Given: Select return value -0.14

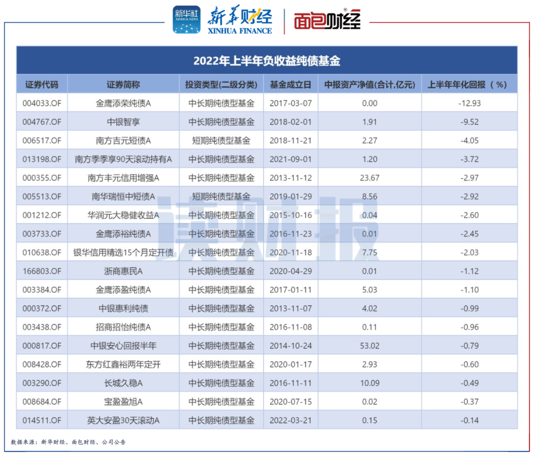Looking at the screenshot, I should click(469, 420).
